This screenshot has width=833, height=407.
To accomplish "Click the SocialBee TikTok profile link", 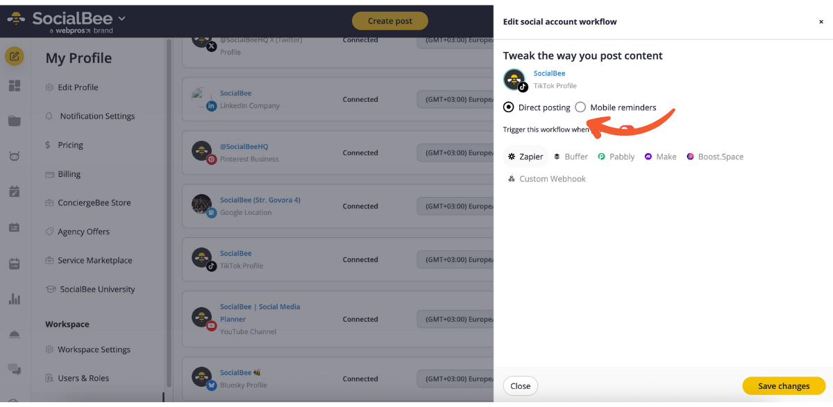I will pyautogui.click(x=549, y=73).
